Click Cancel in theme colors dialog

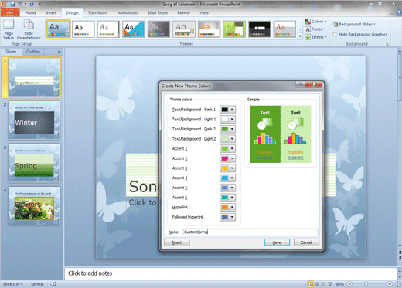tap(306, 242)
